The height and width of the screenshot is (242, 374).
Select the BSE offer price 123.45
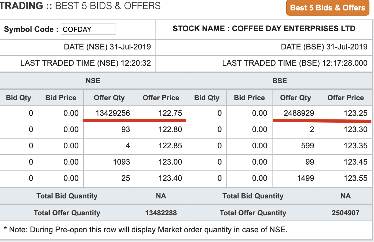(355, 162)
